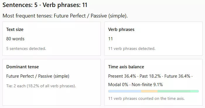
Task: Open the Dominant tense card title
Action: pyautogui.click(x=23, y=67)
